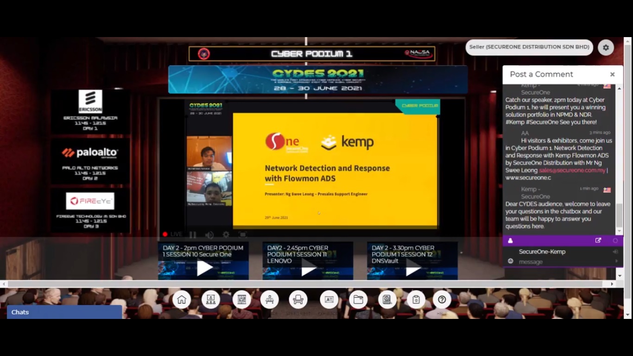Viewport: 633px width, 356px height.
Task: Click the Palo Alto Networks sponsor logo
Action: coord(90,153)
